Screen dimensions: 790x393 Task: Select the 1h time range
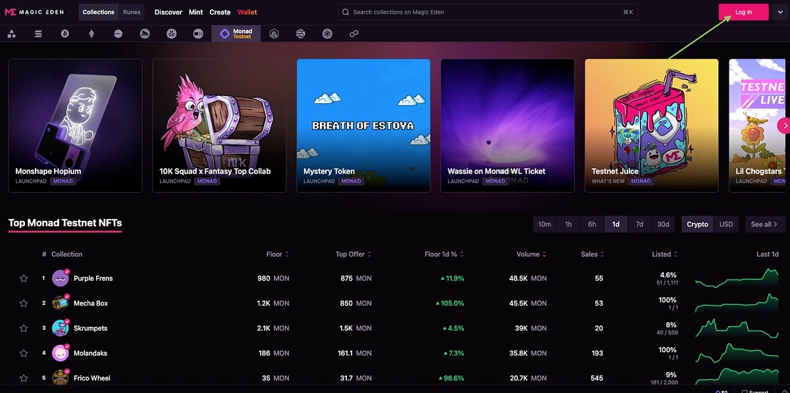(568, 224)
